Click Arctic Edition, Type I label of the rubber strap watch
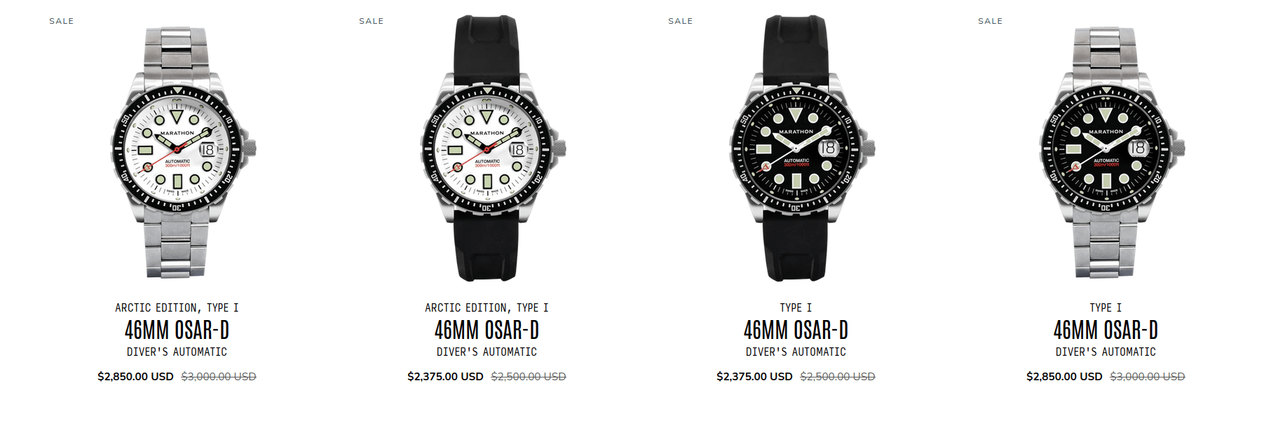Screen dimensions: 1278x423 [x=487, y=307]
